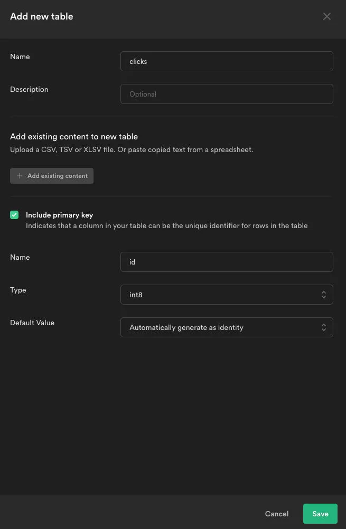The image size is (346, 529).
Task: Click the plus icon on Add existing content
Action: [20, 176]
